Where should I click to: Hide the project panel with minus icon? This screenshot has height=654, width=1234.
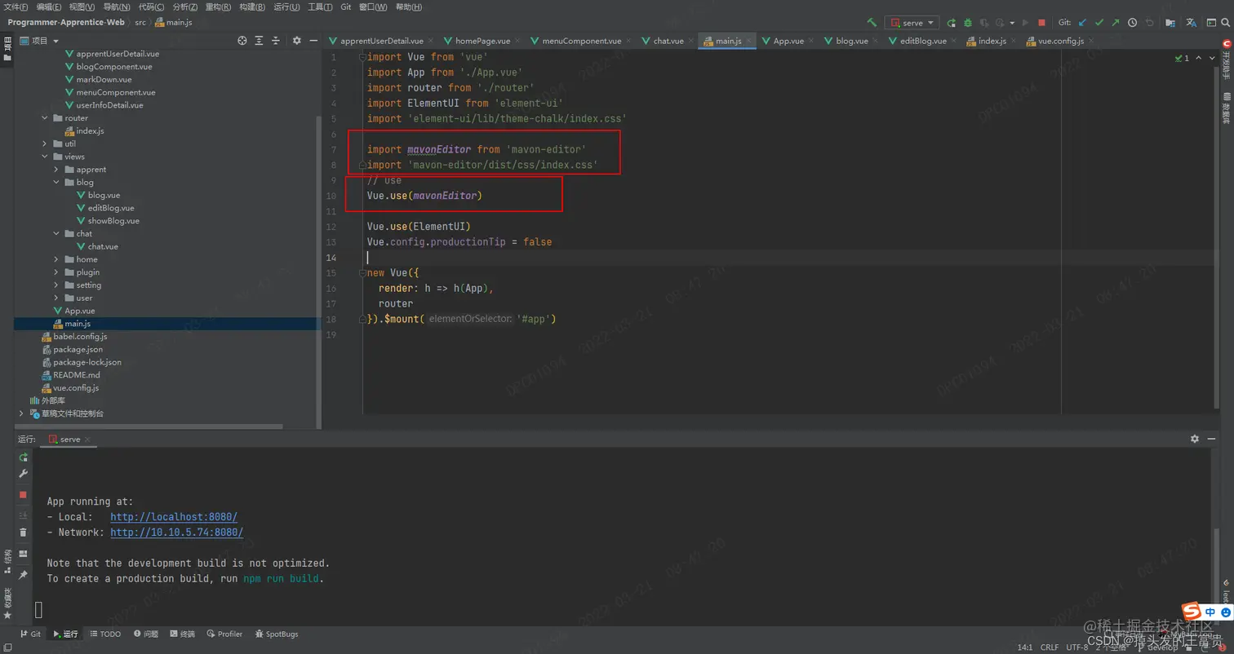click(313, 41)
